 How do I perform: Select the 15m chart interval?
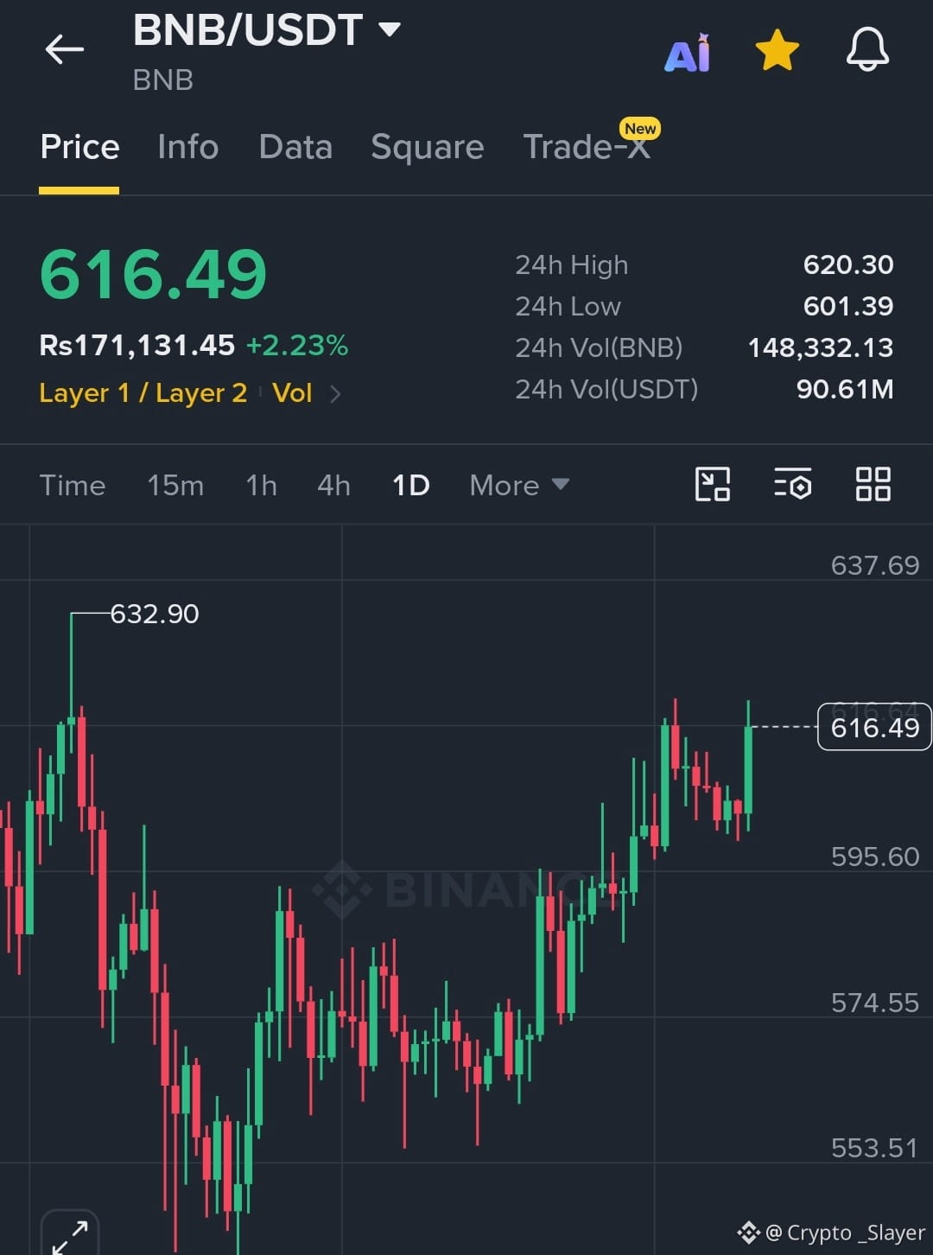click(x=175, y=485)
